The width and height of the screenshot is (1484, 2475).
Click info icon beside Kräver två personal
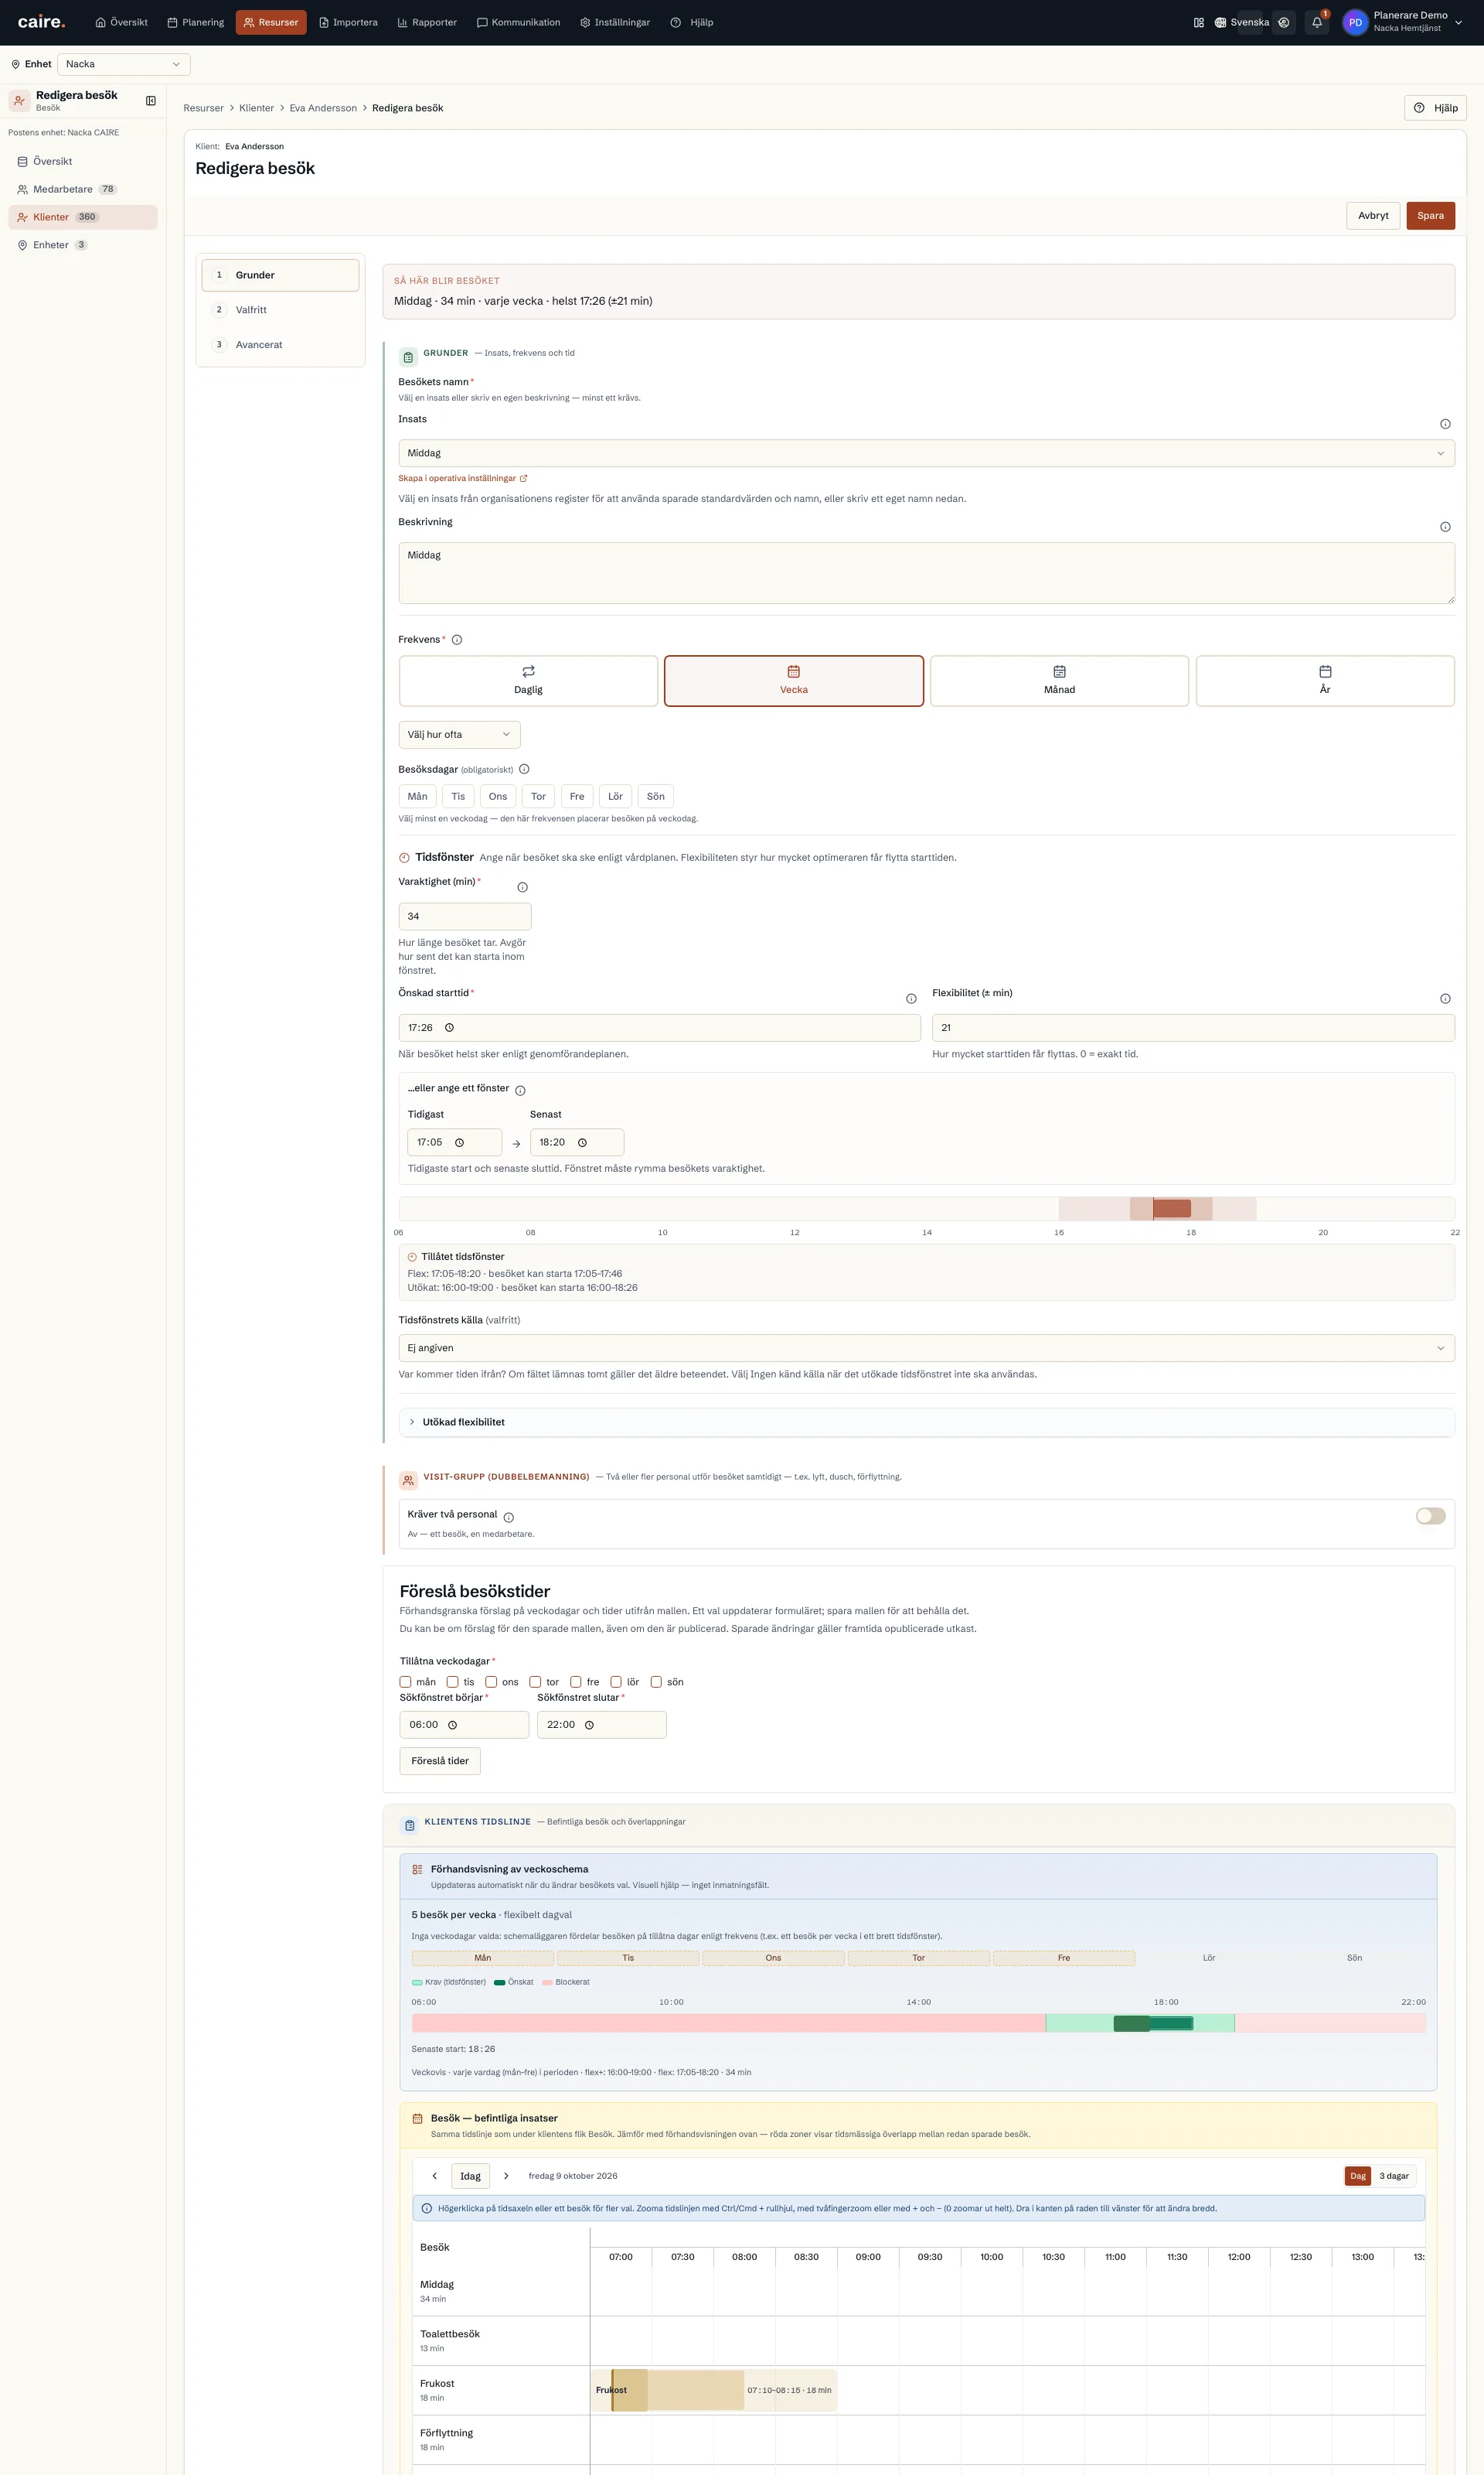[509, 1517]
